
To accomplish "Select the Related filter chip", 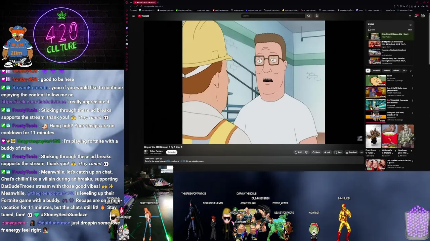I will [396, 71].
